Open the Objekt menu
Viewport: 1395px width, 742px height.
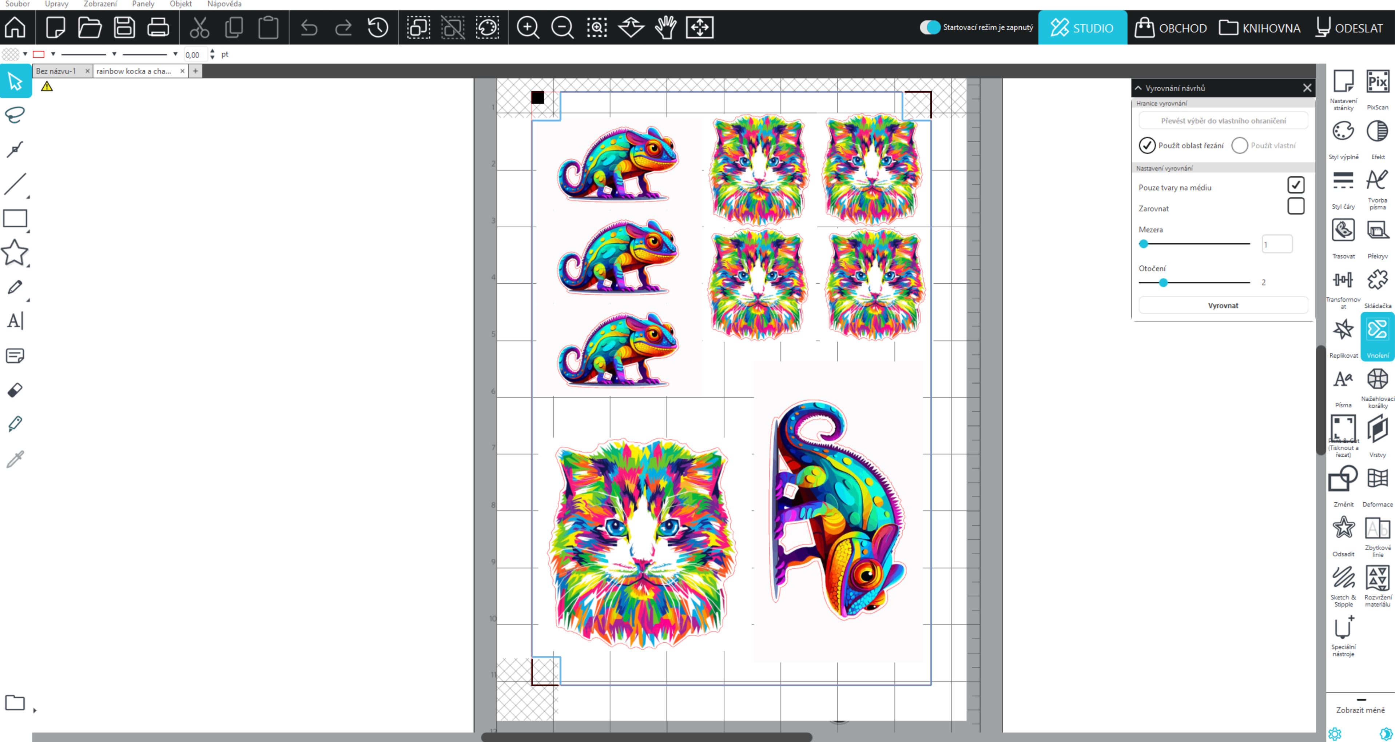point(180,4)
